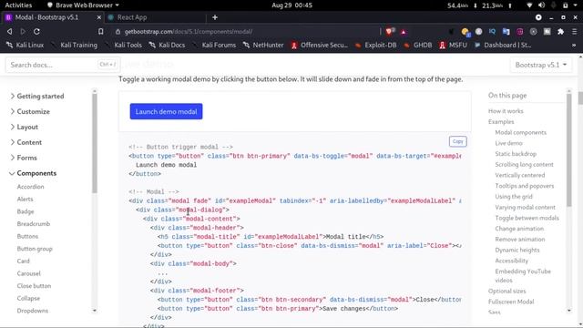The image size is (583, 328).
Task: Click the clock showing Aug 29 00:45
Action: pyautogui.click(x=291, y=5)
